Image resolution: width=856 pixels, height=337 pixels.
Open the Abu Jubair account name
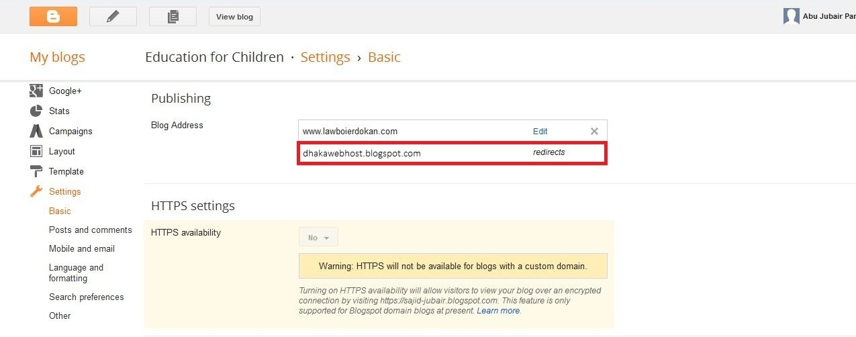(829, 16)
